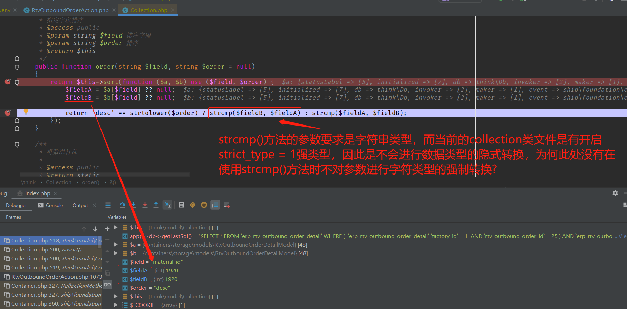This screenshot has width=627, height=309.
Task: Select frame RtvOutboundOrderAction.php:1073
Action: [51, 277]
